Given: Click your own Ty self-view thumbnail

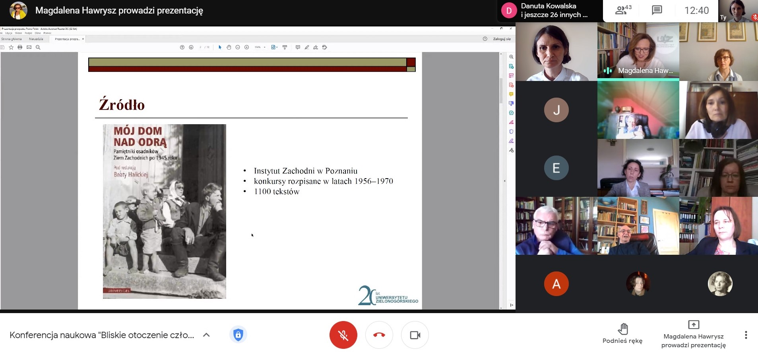Looking at the screenshot, I should click(x=738, y=11).
